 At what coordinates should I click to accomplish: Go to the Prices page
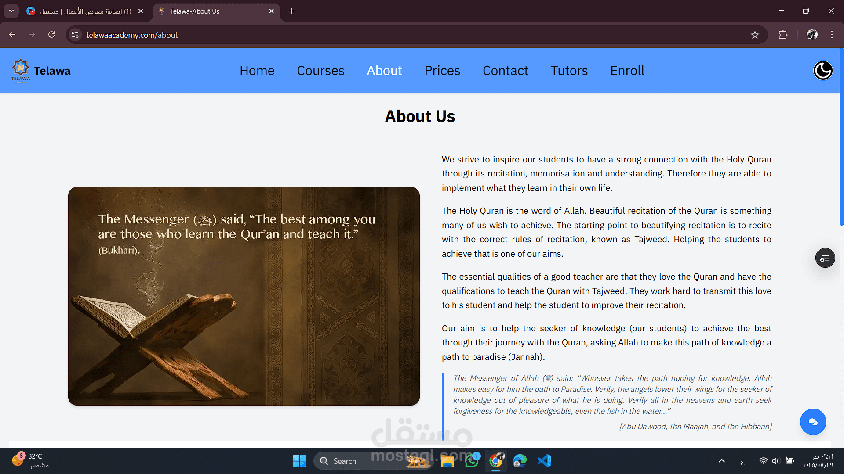tap(442, 71)
